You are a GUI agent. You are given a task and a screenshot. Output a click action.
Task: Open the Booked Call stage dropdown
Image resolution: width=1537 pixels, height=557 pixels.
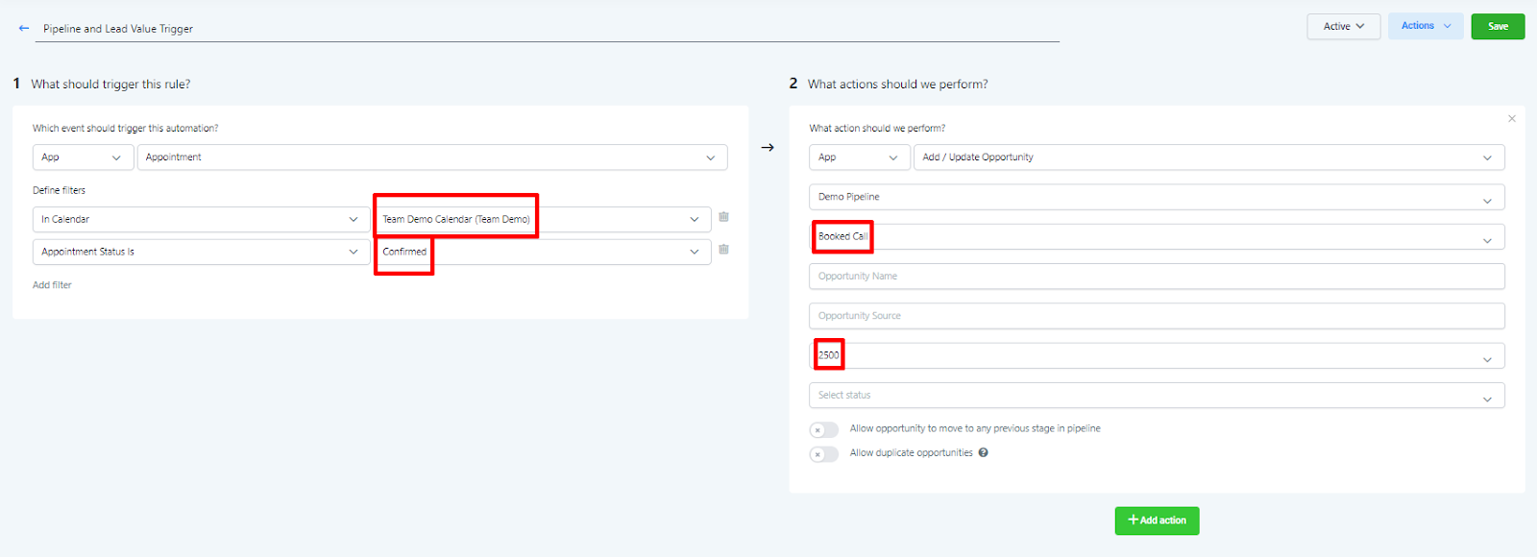point(1157,237)
